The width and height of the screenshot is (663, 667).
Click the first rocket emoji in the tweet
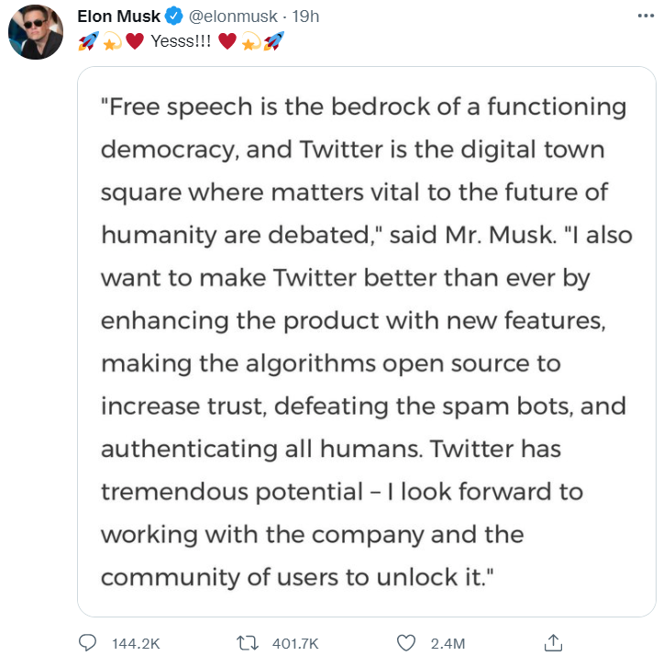(88, 41)
